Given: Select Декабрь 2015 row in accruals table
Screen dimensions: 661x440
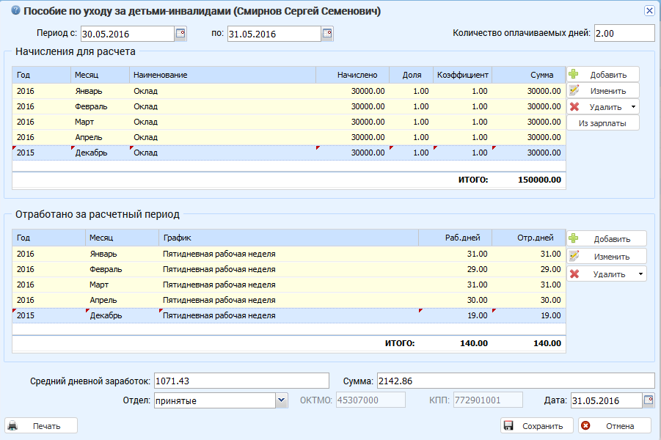Looking at the screenshot, I should 289,153.
